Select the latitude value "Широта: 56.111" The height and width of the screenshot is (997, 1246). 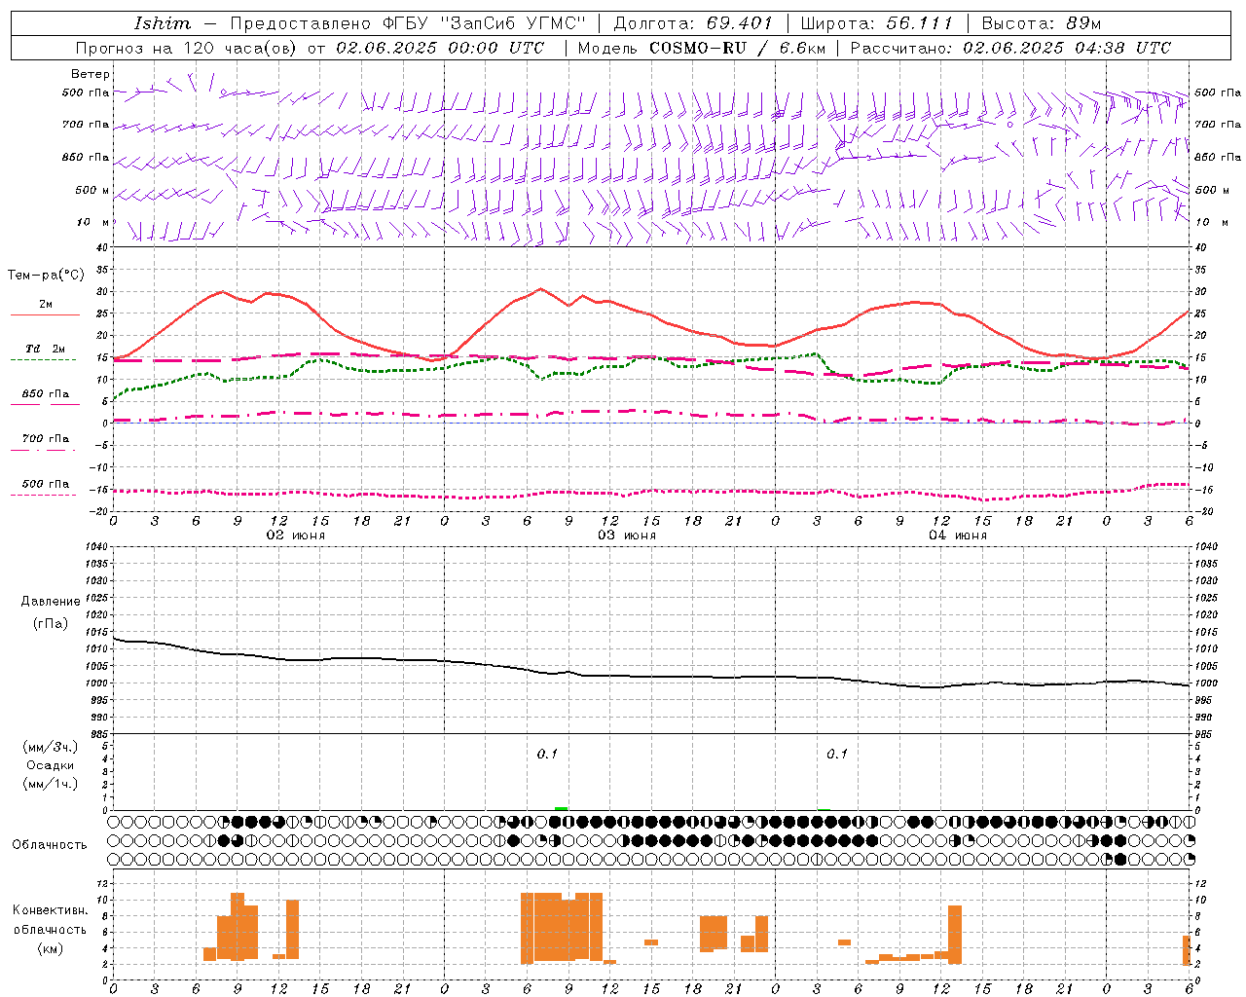click(x=877, y=22)
